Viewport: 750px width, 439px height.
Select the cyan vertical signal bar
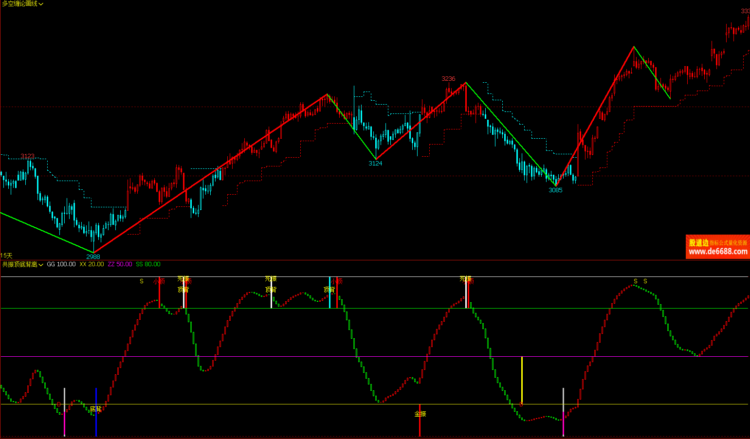[x=329, y=293]
